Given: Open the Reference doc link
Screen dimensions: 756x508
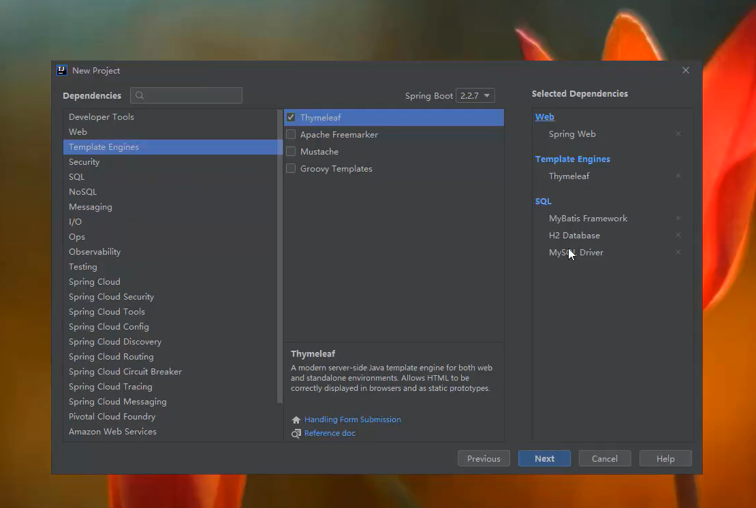Looking at the screenshot, I should [330, 433].
